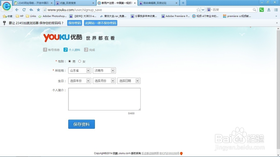Open Adobe Photoshop bookmark
The image size is (280, 157).
[53, 16]
